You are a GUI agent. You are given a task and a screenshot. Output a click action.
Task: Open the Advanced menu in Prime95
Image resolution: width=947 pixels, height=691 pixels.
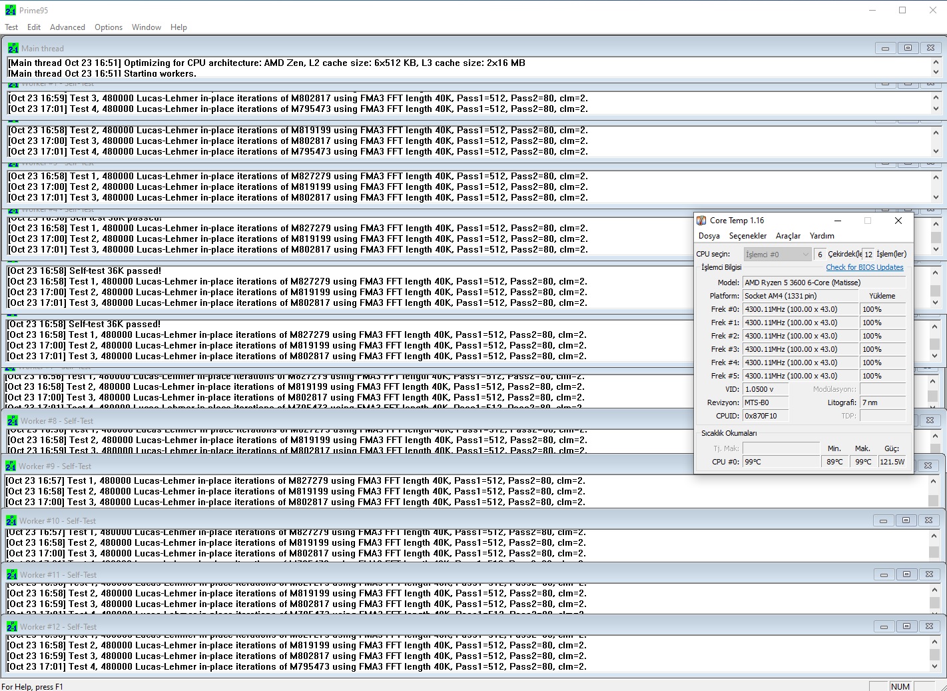click(67, 27)
